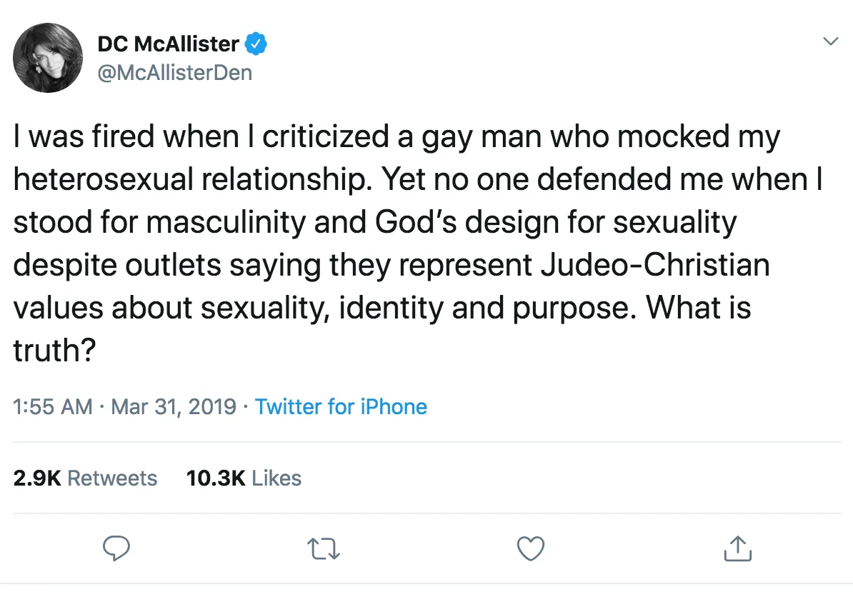Image resolution: width=853 pixels, height=597 pixels.
Task: Open the share tweet icon
Action: 738,548
